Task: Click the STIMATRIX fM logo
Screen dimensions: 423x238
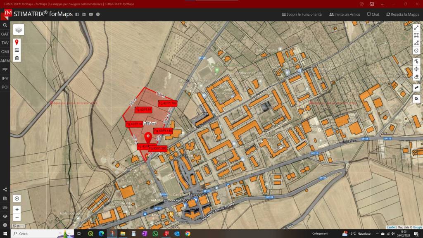Action: click(x=7, y=14)
